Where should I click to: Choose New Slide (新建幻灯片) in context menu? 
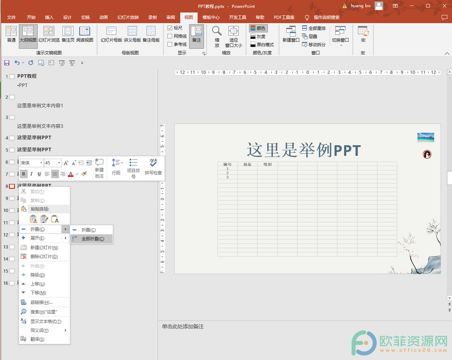tap(44, 248)
